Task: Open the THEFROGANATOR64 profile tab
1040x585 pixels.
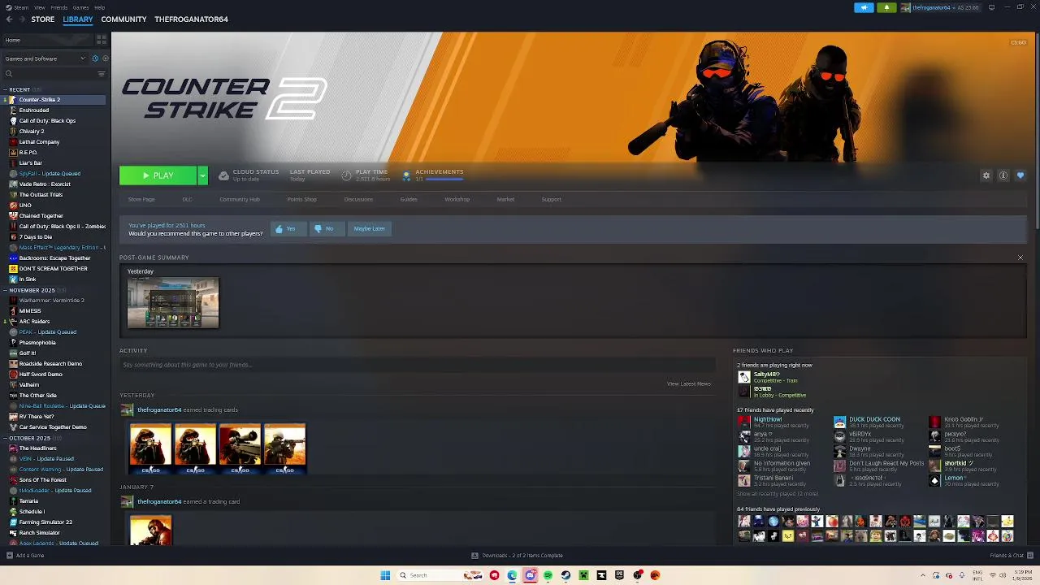Action: (191, 19)
